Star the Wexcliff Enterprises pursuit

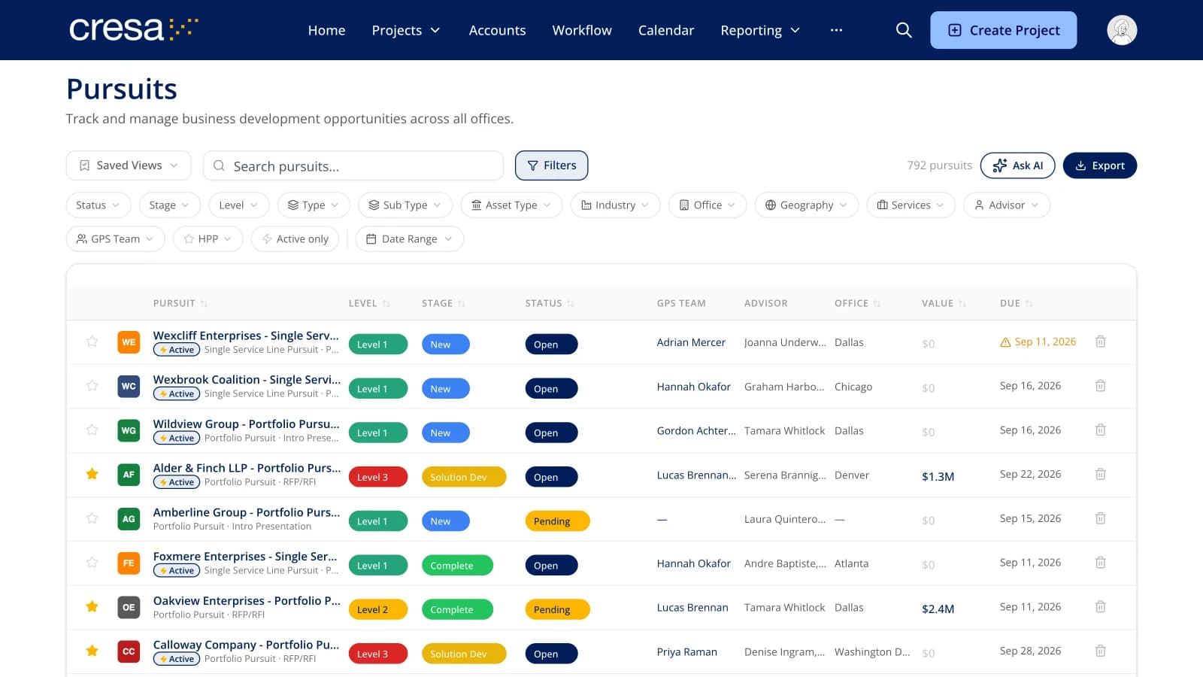point(92,342)
